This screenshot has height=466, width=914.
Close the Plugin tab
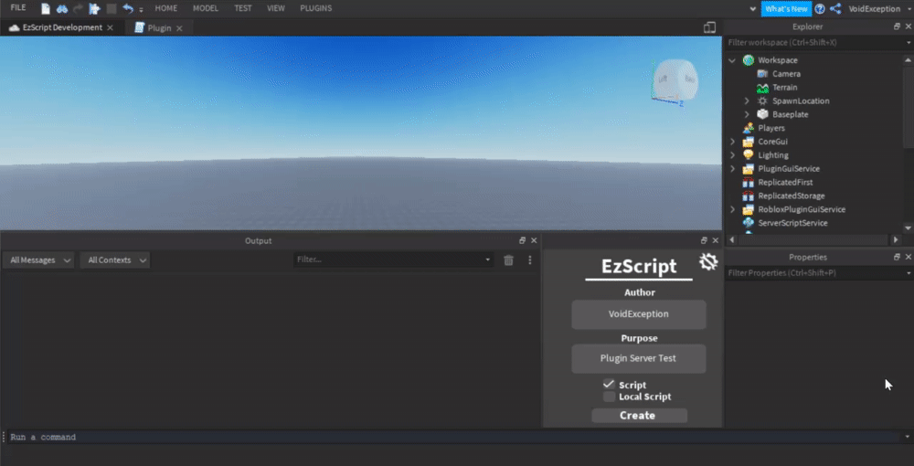click(179, 28)
